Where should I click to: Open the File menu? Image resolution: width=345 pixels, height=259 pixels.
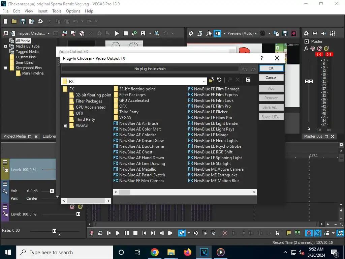pyautogui.click(x=5, y=11)
